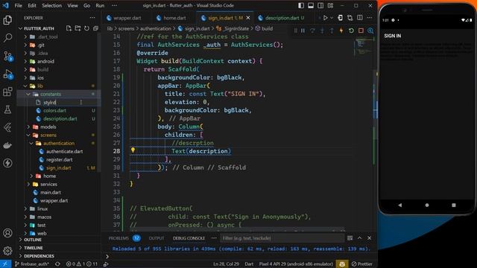This screenshot has height=268, width=477.
Task: Open the Testing flask view
Action: pos(7,109)
